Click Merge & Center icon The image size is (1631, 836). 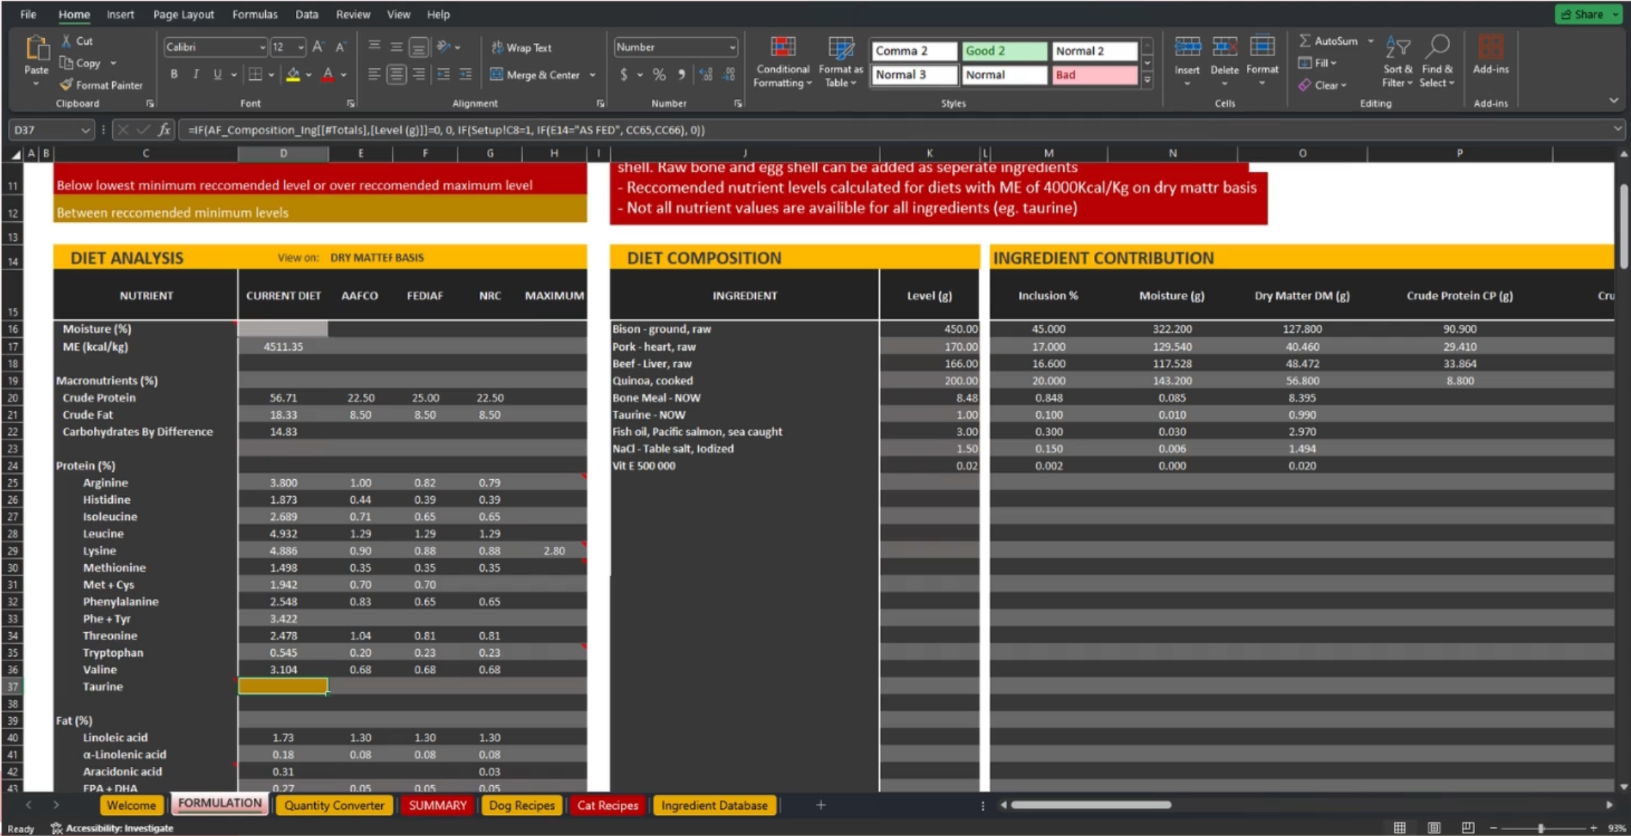[497, 74]
